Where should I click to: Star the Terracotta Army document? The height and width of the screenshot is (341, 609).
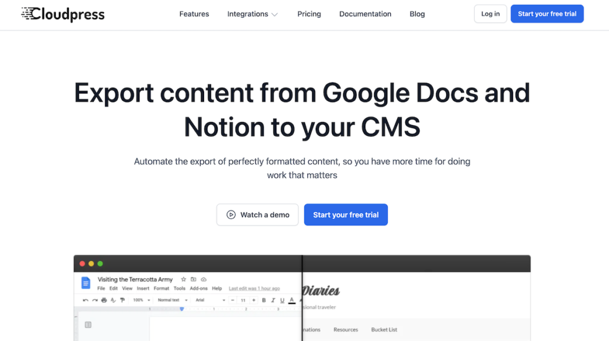(x=183, y=279)
